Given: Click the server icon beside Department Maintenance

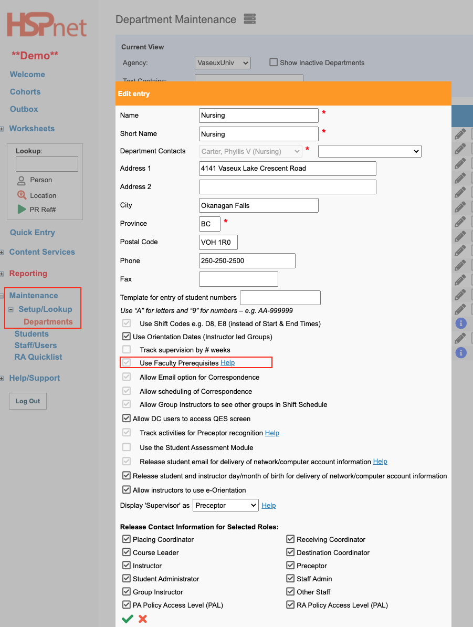Looking at the screenshot, I should coord(249,19).
